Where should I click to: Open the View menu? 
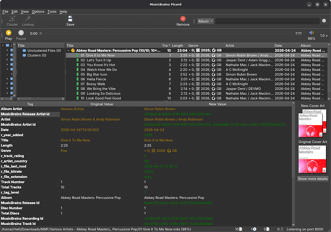24,12
